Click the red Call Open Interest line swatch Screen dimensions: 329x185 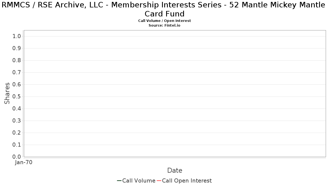point(159,181)
